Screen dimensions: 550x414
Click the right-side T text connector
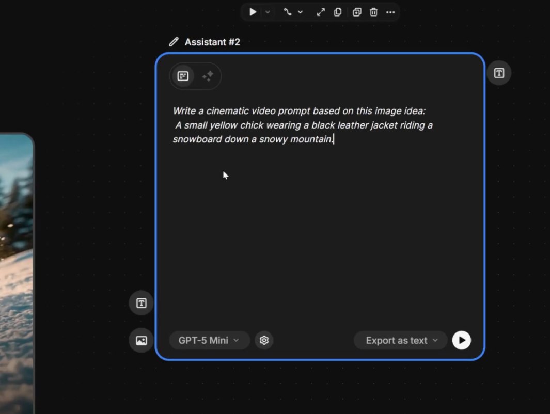point(498,73)
